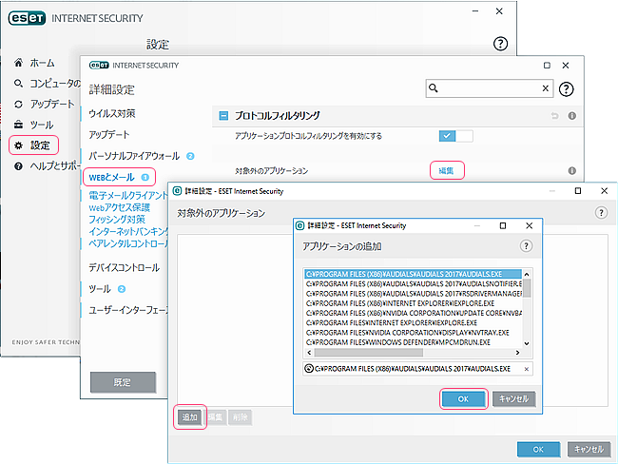This screenshot has width=618, height=464.
Task: Open ペアレンタルコントロール sub-item
Action: [128, 243]
